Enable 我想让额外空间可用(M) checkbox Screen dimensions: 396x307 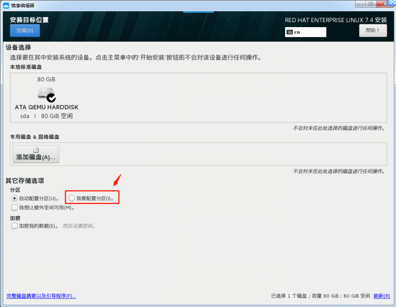(14, 208)
